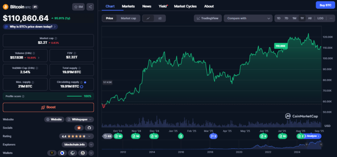This screenshot has width=337, height=157.
Task: Set chart range to All
Action: click(x=310, y=18)
